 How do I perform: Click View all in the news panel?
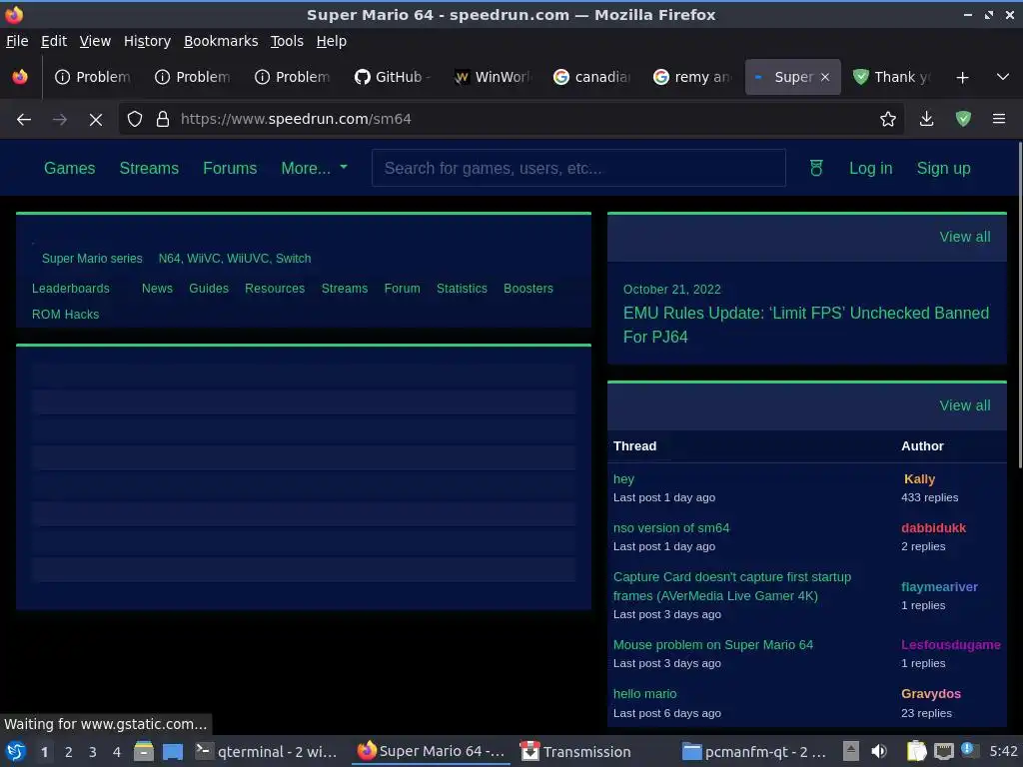(x=965, y=237)
